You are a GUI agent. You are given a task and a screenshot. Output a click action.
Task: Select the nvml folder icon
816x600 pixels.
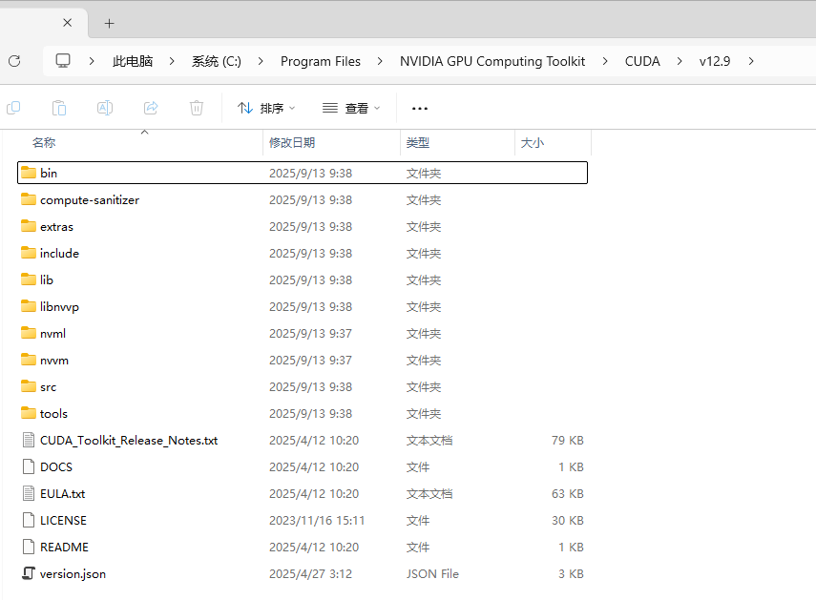[29, 333]
